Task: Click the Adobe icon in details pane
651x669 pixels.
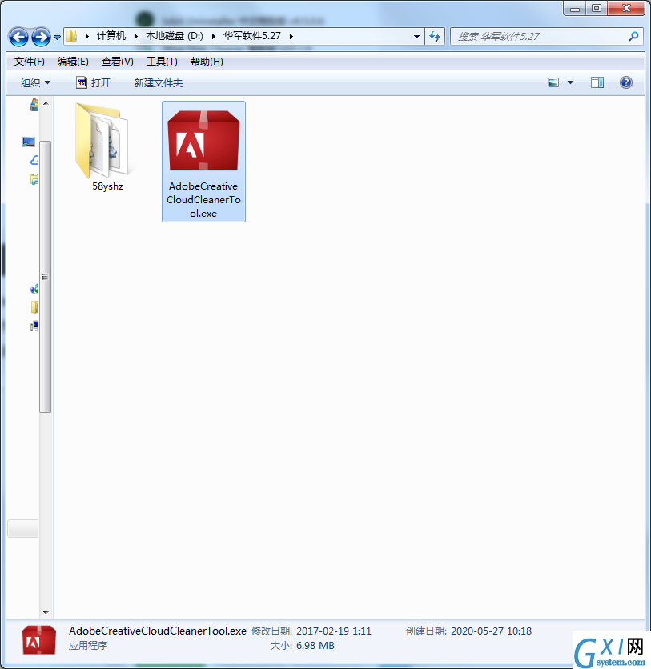Action: [39, 640]
